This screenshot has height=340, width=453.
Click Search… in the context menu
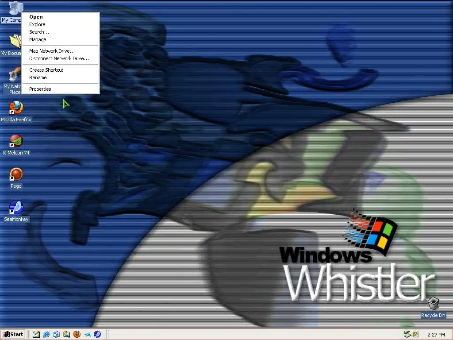[x=60, y=32]
